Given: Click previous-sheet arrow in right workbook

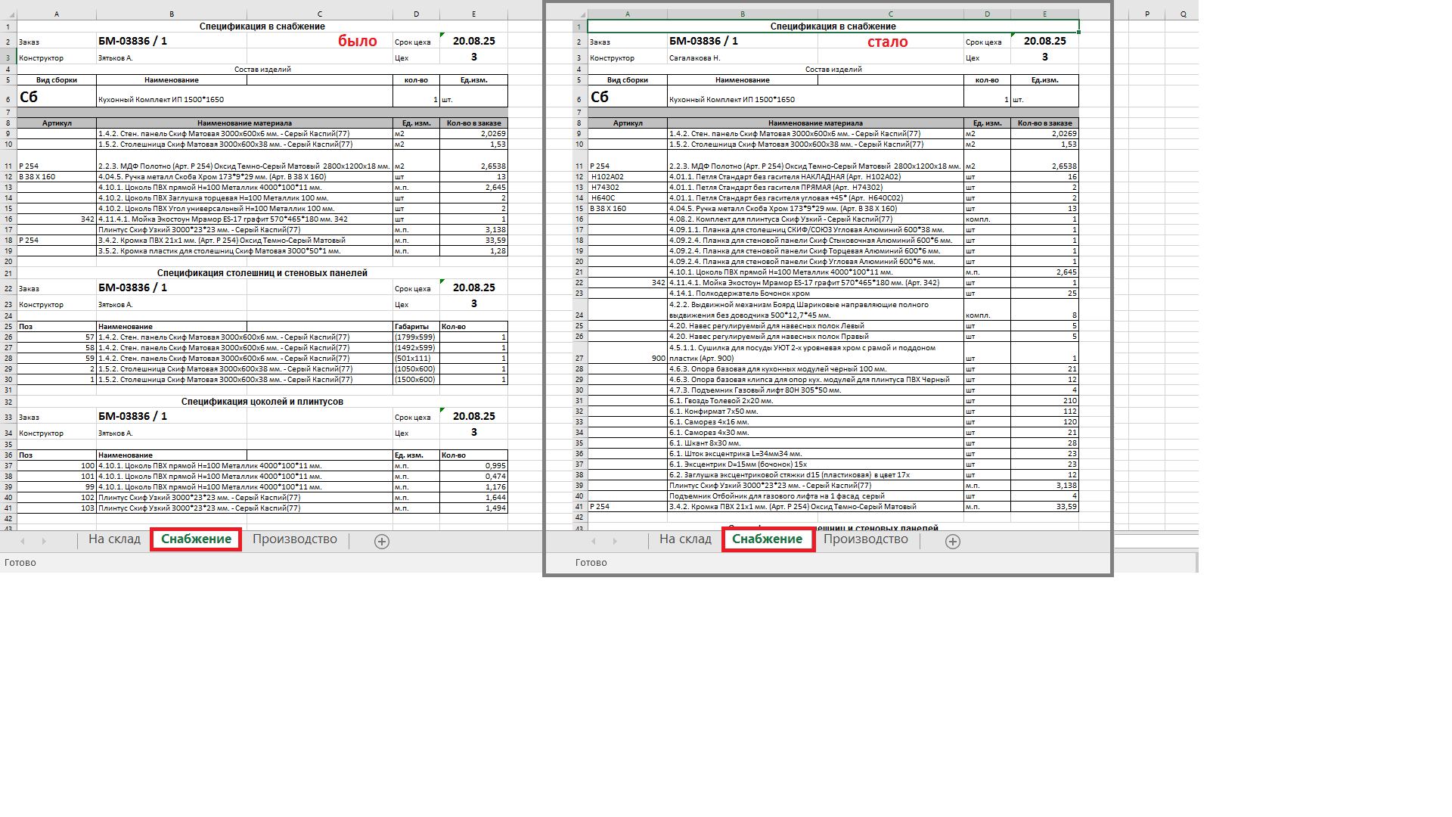Looking at the screenshot, I should tap(594, 542).
